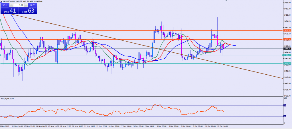Click the sell price tile 1466.41

(x=9, y=11)
